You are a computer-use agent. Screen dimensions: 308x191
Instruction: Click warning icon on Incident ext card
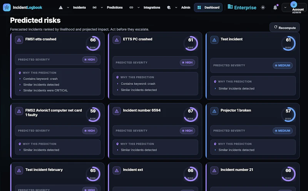(x=117, y=170)
